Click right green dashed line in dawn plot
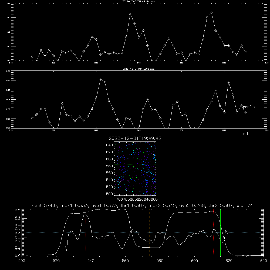The image size is (270, 270). coord(149,32)
